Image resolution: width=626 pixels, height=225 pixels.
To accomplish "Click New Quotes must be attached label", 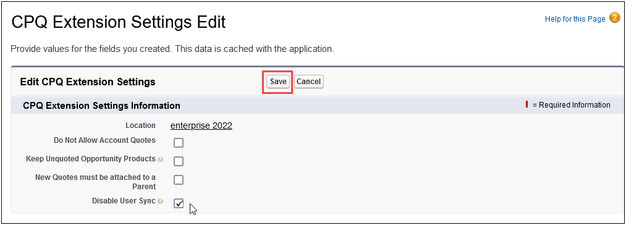I will [x=95, y=182].
